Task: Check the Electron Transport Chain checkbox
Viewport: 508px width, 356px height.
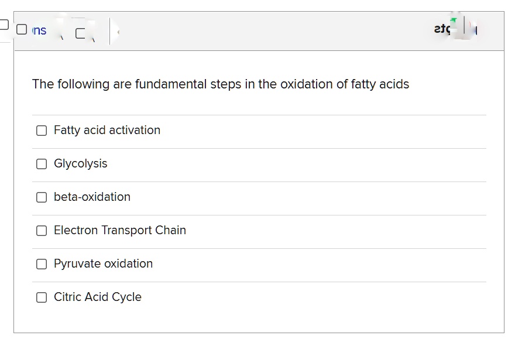Action: point(41,231)
